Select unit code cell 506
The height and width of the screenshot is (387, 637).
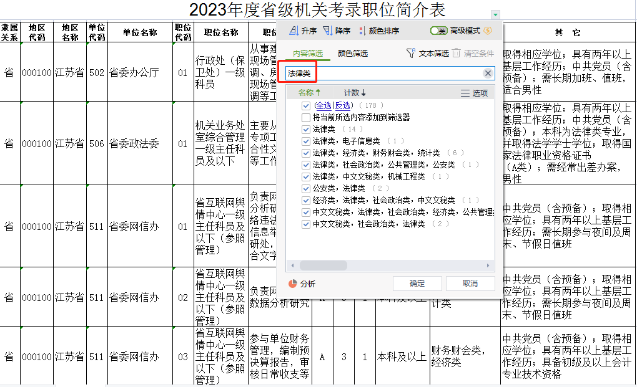(97, 143)
